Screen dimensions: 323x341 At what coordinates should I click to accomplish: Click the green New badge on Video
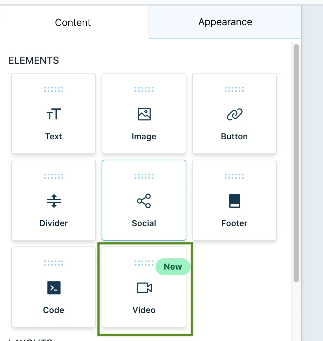pos(173,267)
